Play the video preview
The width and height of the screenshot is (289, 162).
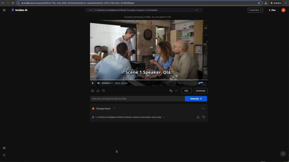pyautogui.click(x=93, y=83)
